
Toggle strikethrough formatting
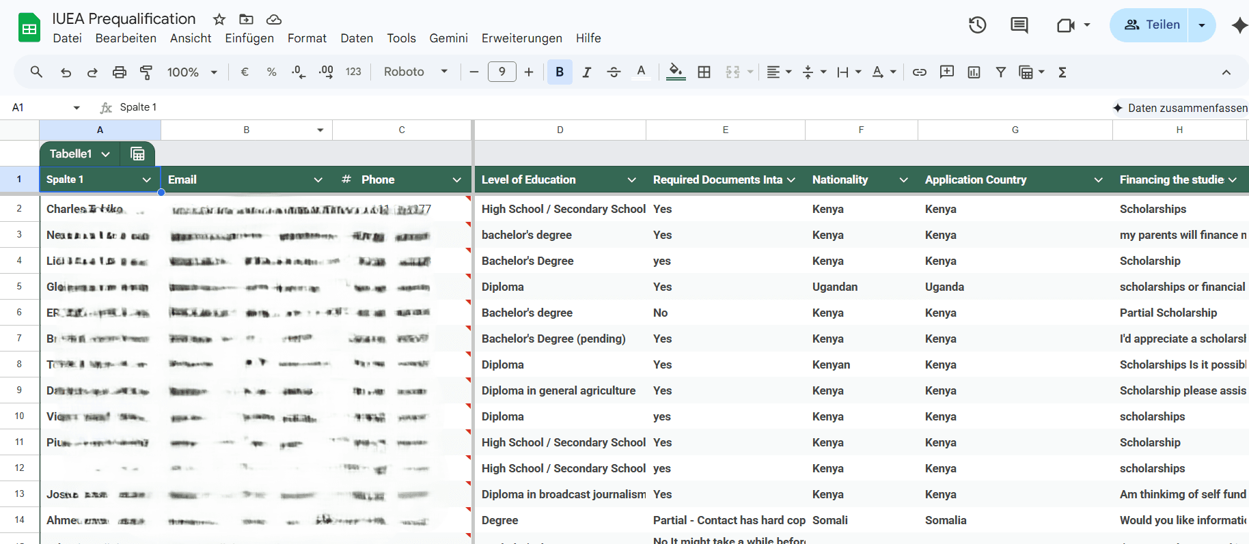click(x=614, y=72)
